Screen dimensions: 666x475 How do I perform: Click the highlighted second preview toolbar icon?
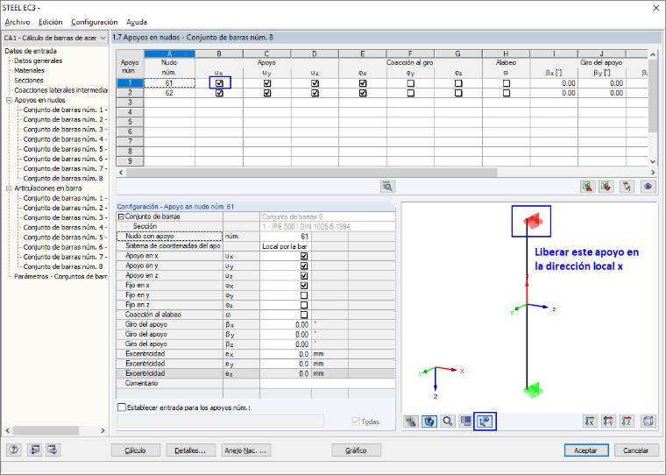tap(429, 422)
